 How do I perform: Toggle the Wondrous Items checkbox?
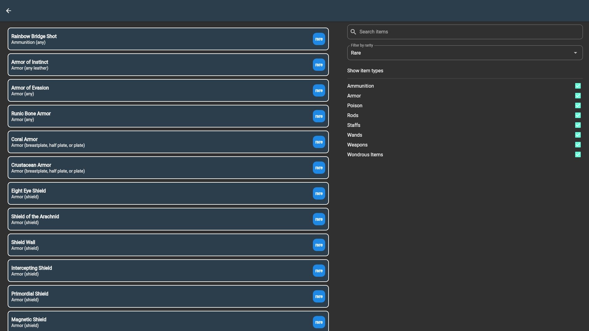[x=578, y=155]
